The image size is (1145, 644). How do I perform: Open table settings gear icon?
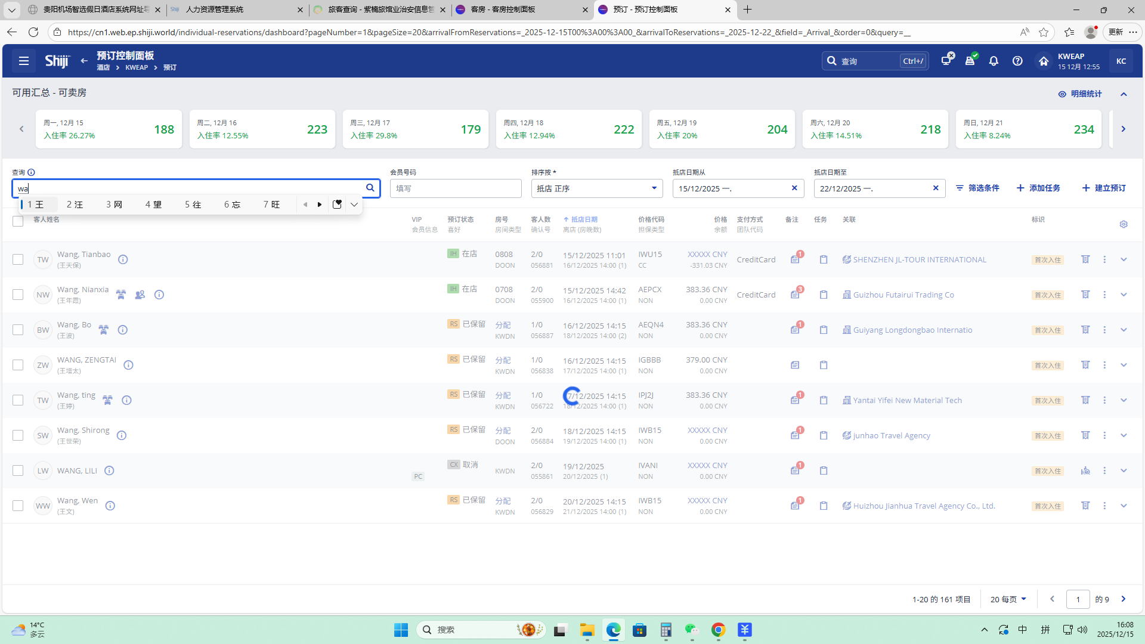tap(1124, 224)
